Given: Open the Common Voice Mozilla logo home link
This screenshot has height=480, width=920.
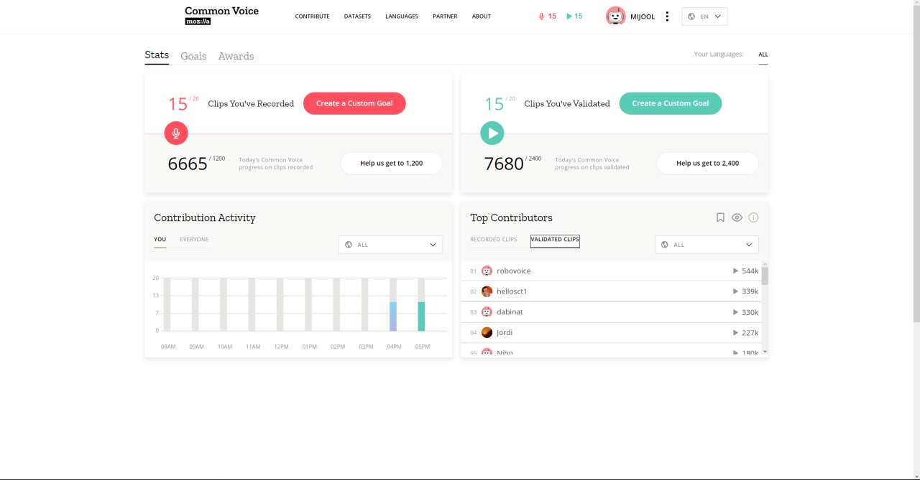Looking at the screenshot, I should (221, 16).
